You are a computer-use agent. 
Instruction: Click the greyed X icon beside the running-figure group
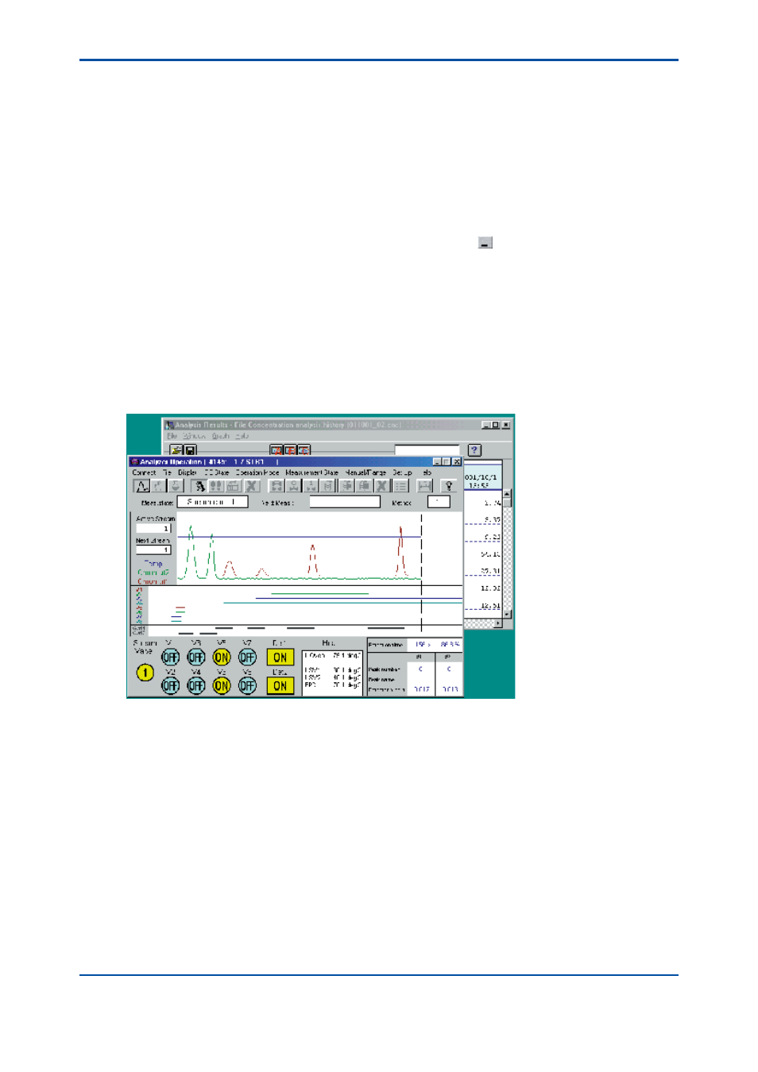251,486
